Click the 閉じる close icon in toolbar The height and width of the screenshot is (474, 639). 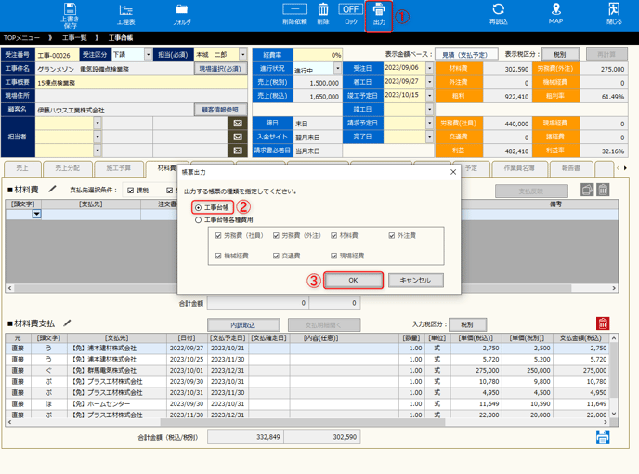614,15
